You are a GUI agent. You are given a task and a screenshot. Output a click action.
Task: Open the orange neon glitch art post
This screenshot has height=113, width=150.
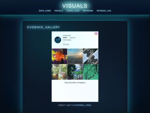tap(59, 56)
